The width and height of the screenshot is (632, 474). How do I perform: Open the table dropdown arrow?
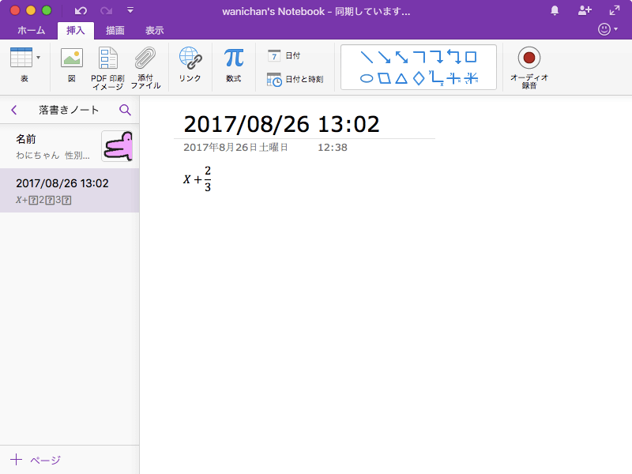point(38,58)
